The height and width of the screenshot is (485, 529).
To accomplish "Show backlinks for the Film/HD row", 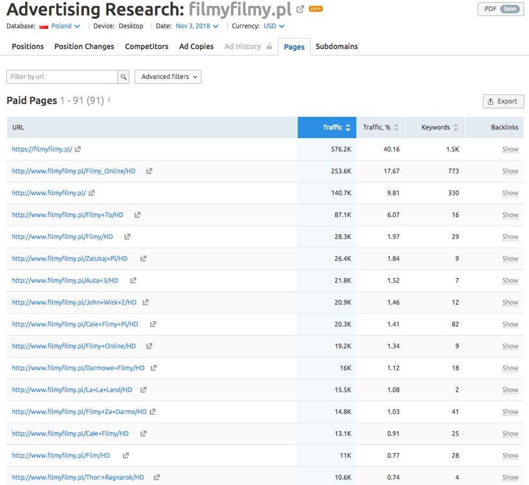I will point(510,456).
